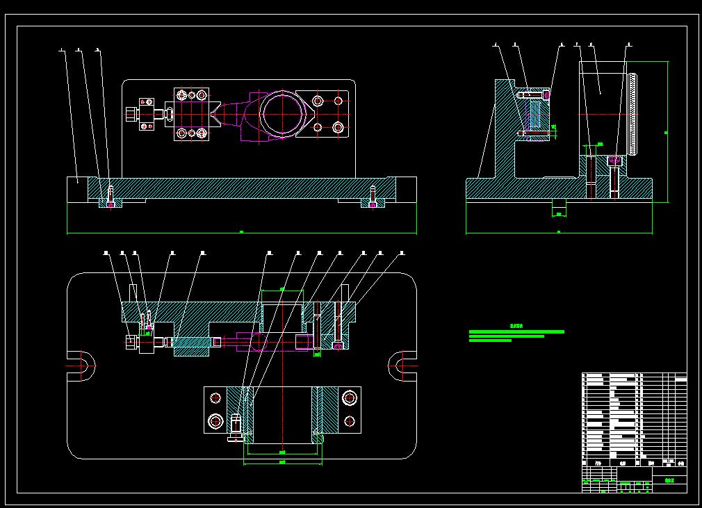Pick the V-block jaw touching the workpiece tip

215,114
